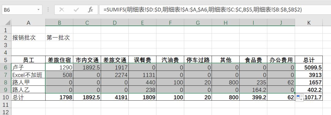Screen dimensions: 331x115
Task: Click the 停车过路 header cell
Action: click(x=198, y=60)
